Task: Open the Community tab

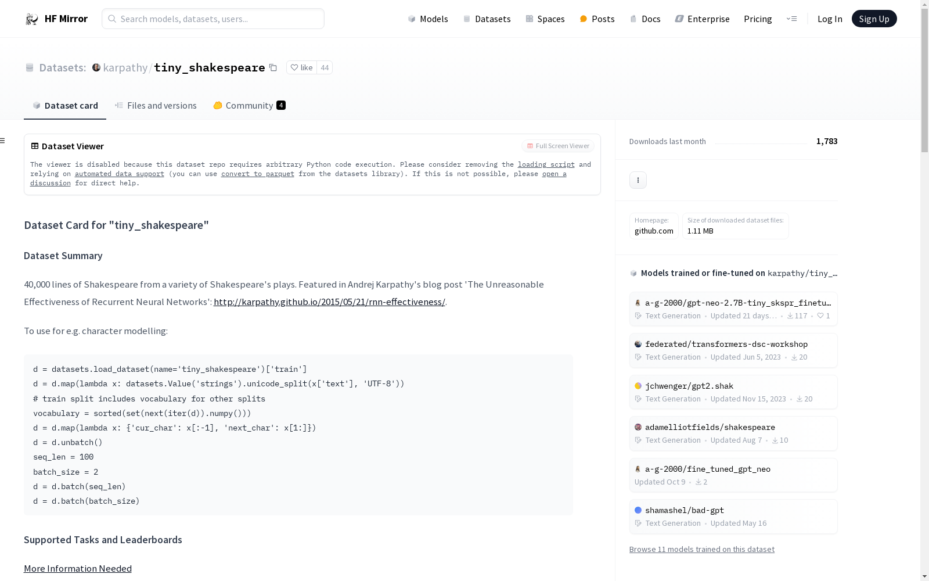Action: click(249, 105)
